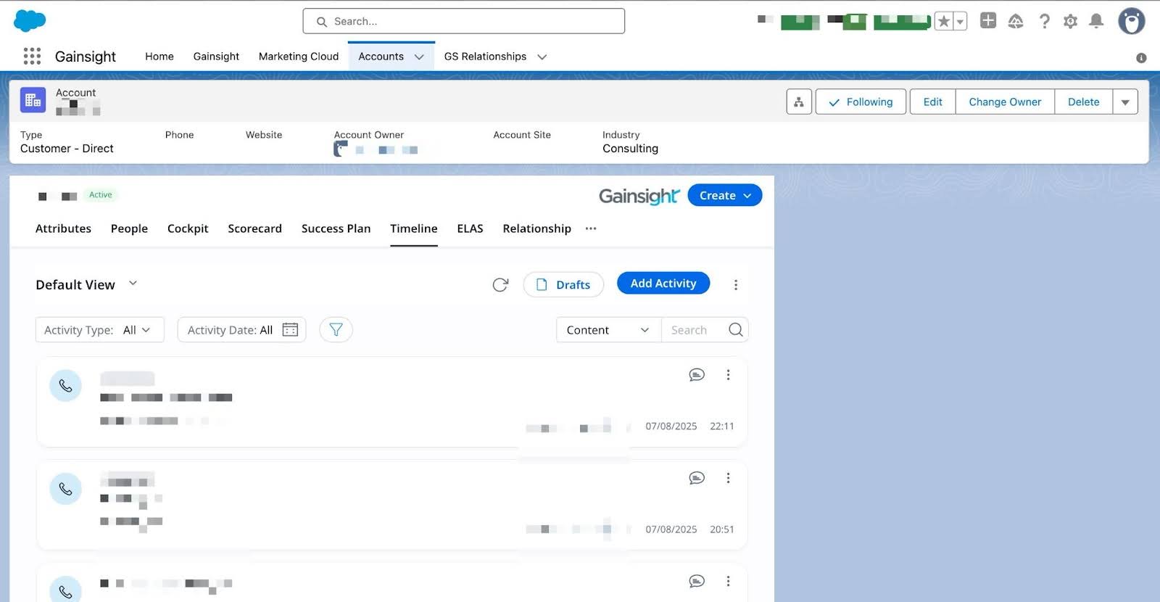Click the Type value Customer - Direct
The image size is (1160, 602).
67,149
